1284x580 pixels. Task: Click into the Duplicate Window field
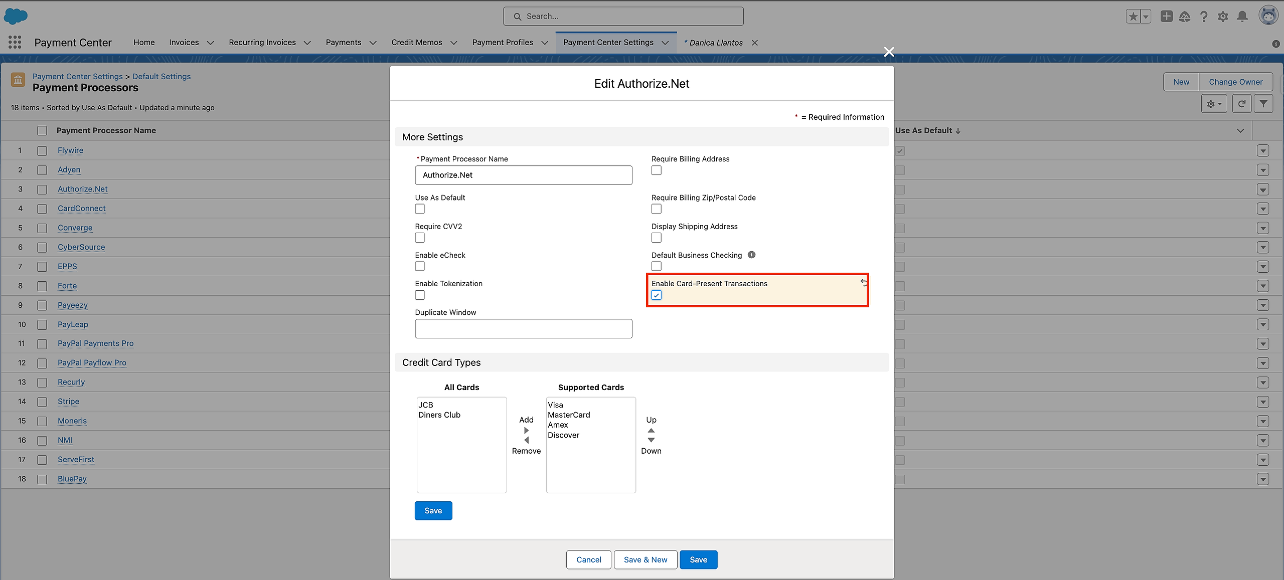[523, 329]
